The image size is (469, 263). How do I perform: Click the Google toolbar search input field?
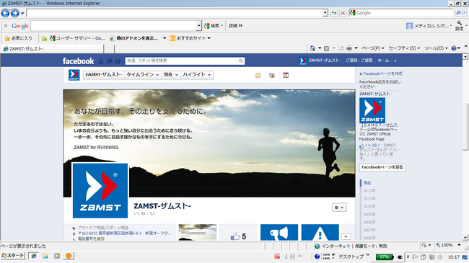coord(114,26)
